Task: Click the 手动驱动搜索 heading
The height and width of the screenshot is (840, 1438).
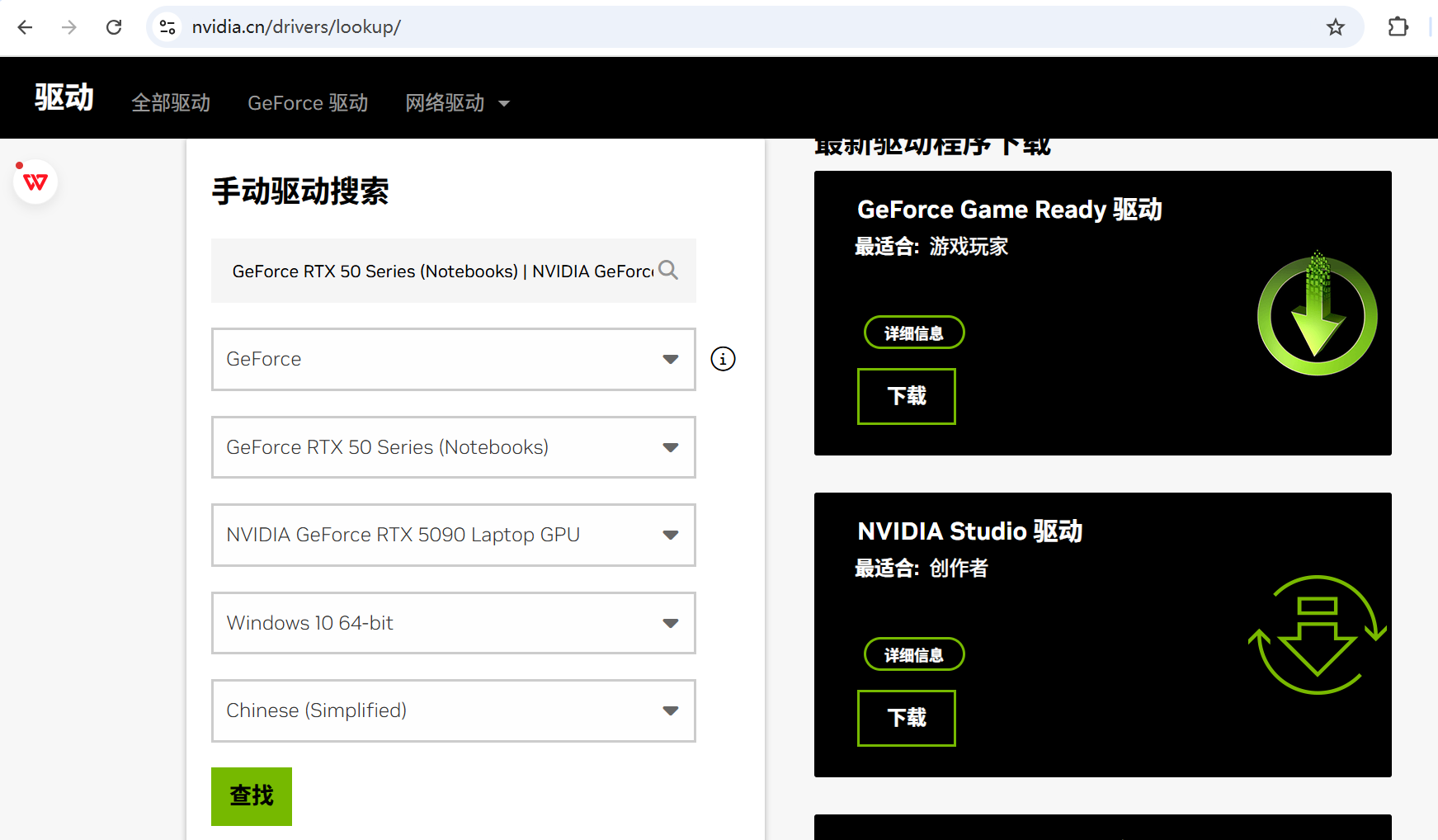Action: pyautogui.click(x=300, y=191)
